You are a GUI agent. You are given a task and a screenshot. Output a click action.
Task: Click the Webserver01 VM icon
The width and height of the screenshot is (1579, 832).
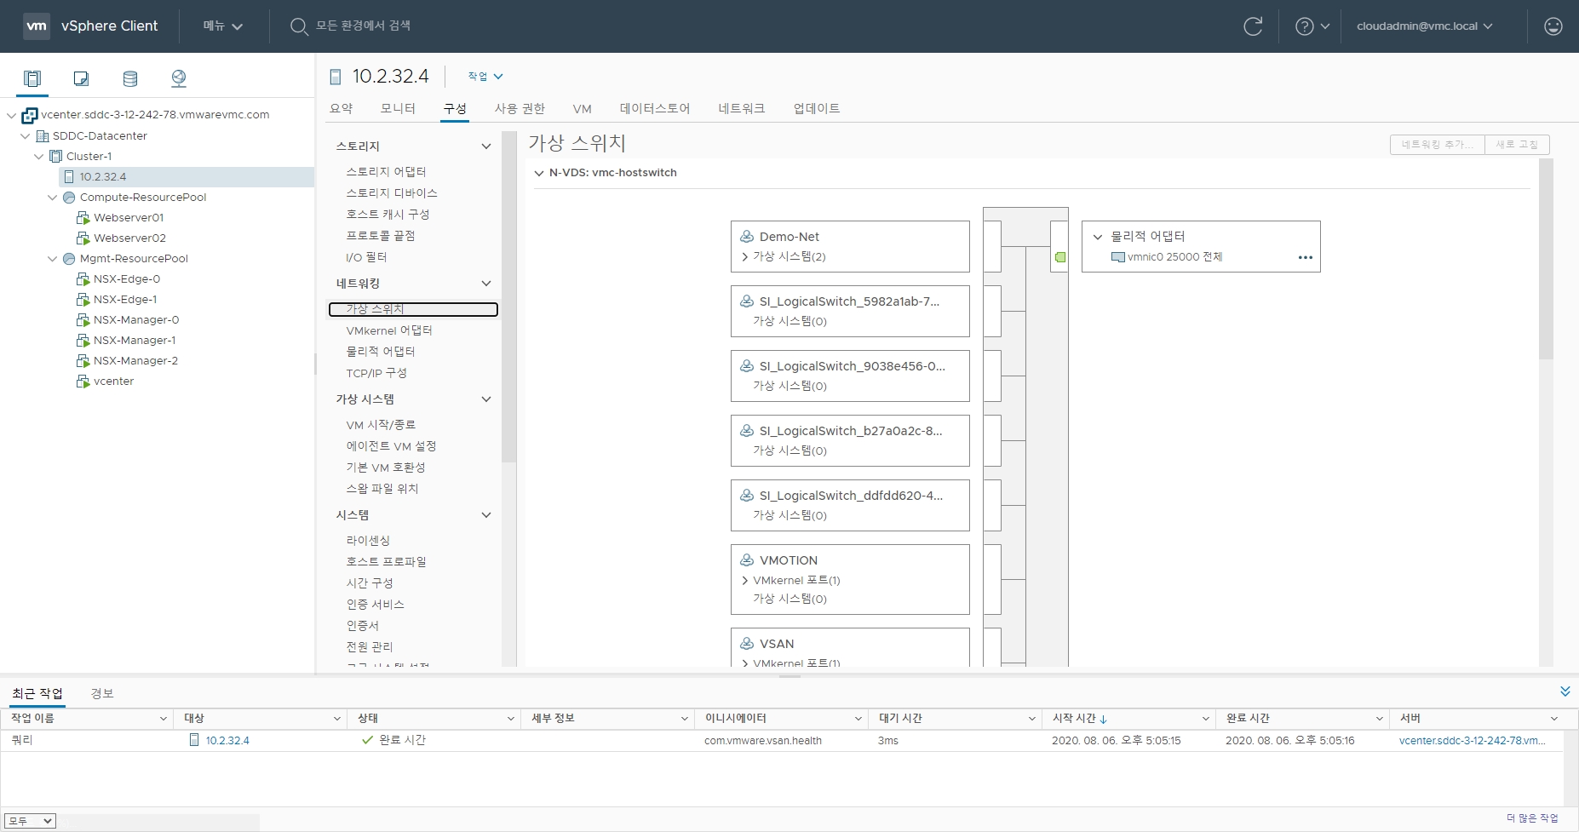click(83, 218)
